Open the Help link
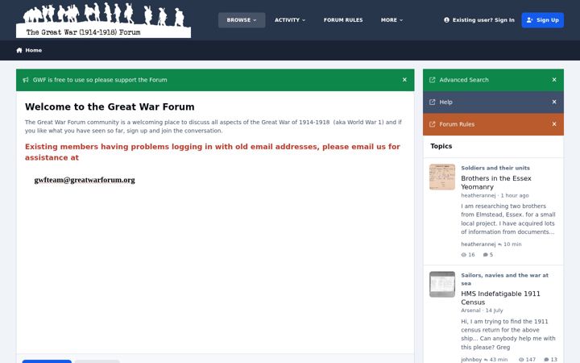 pos(445,102)
